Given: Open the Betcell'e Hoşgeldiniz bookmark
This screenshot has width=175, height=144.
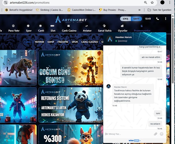Looking at the screenshot, I should pyautogui.click(x=19, y=10).
